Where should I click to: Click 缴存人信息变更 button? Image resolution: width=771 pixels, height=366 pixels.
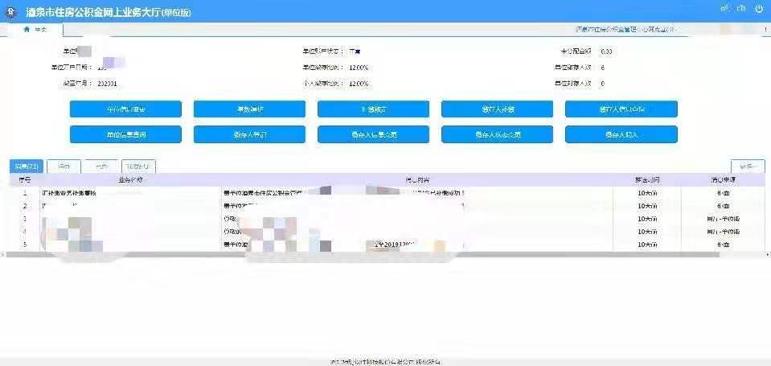click(373, 134)
